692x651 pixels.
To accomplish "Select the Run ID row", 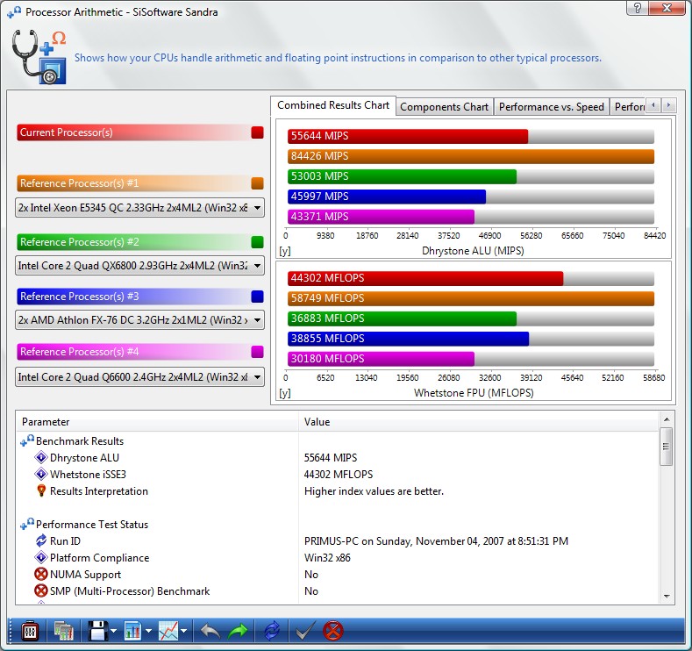I will 338,541.
